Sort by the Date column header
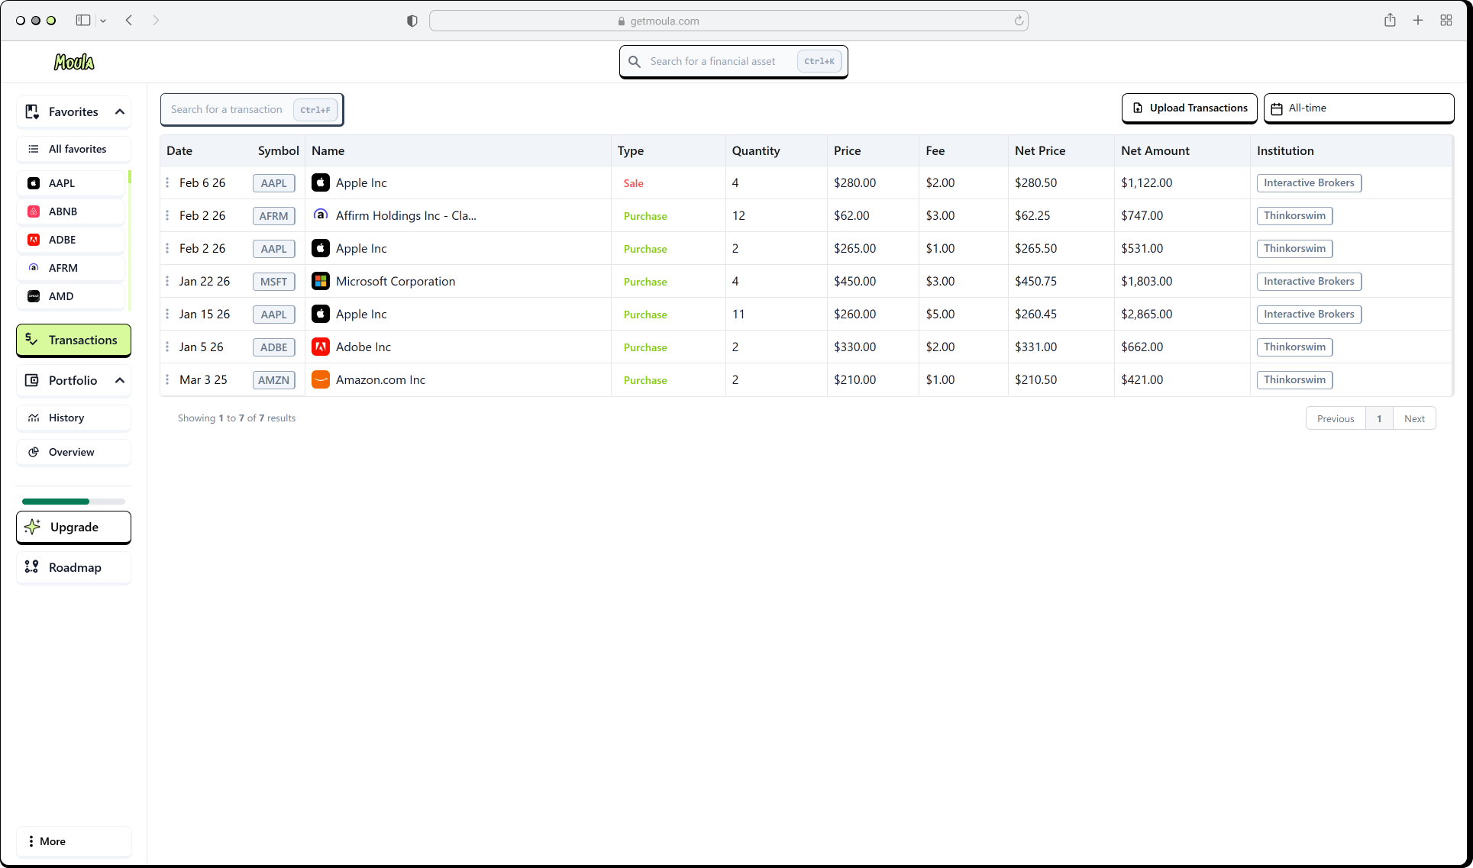1473x868 pixels. click(x=179, y=150)
